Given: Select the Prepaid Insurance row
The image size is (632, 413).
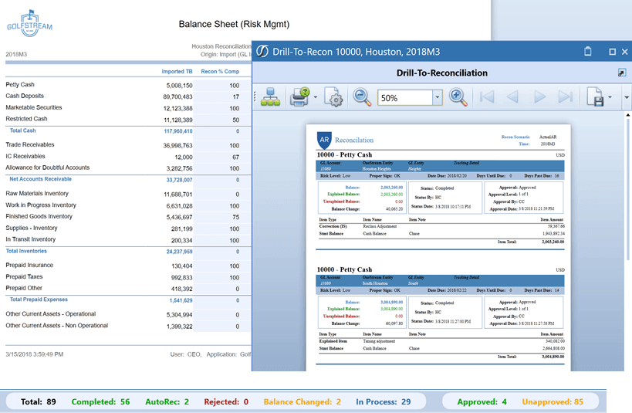Looking at the screenshot, I should pyautogui.click(x=29, y=266).
